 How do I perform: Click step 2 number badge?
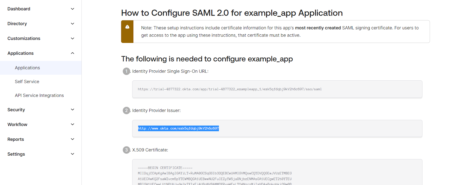click(x=126, y=110)
